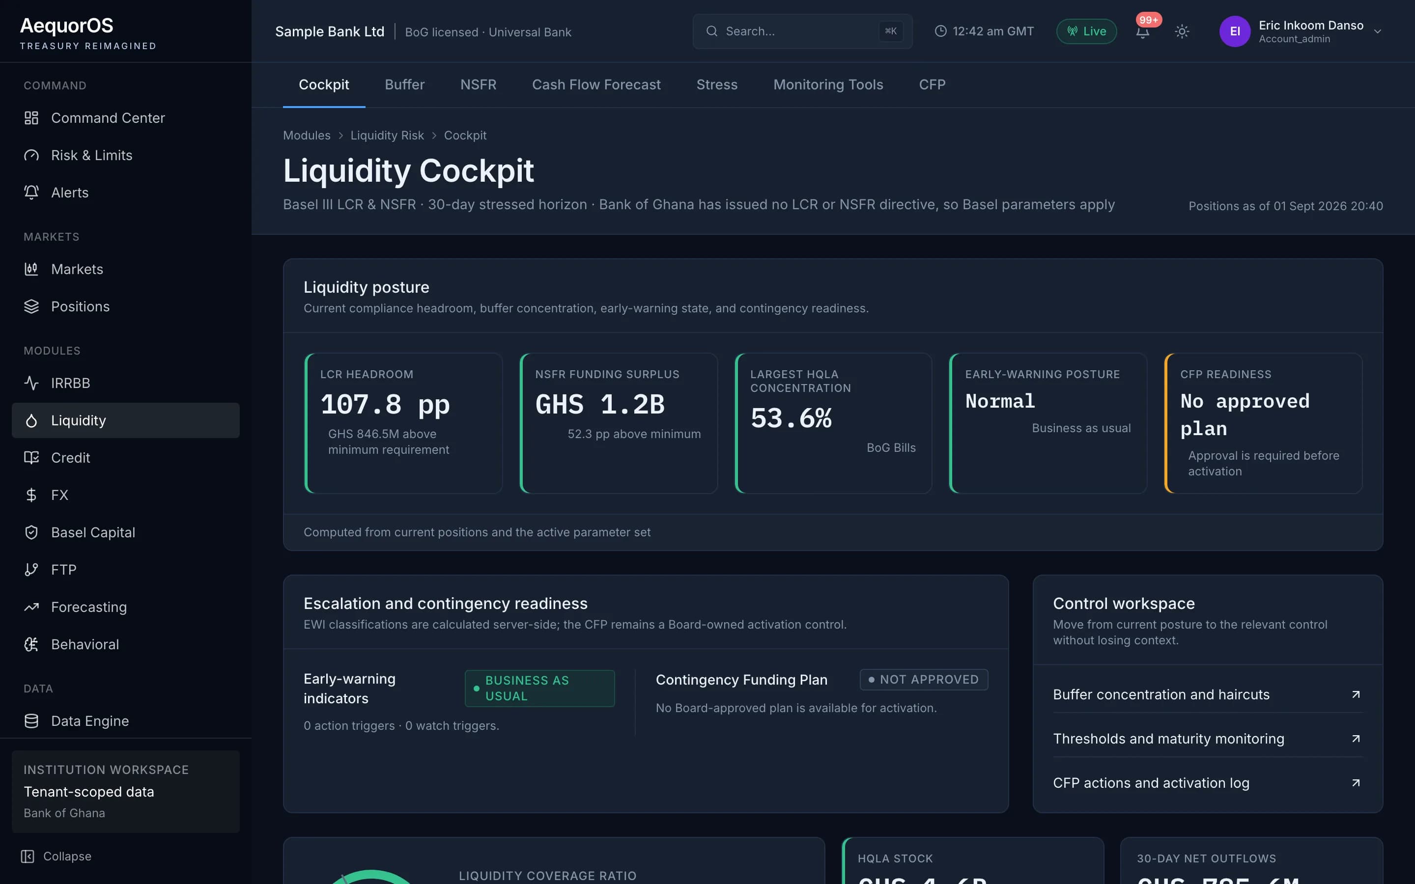1415x884 pixels.
Task: Open Data Engine in sidebar
Action: click(x=126, y=721)
